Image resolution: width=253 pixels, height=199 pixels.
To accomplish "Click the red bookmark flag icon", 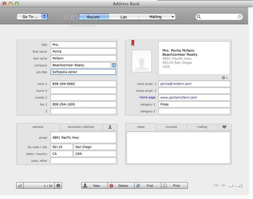I will click(133, 43).
